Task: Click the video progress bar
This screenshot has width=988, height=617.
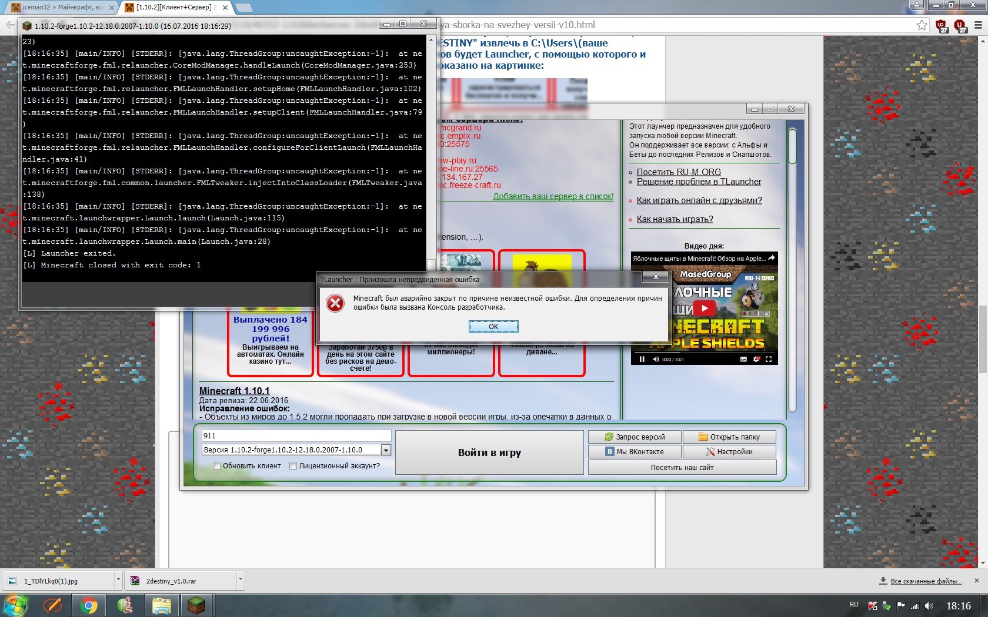Action: (705, 353)
